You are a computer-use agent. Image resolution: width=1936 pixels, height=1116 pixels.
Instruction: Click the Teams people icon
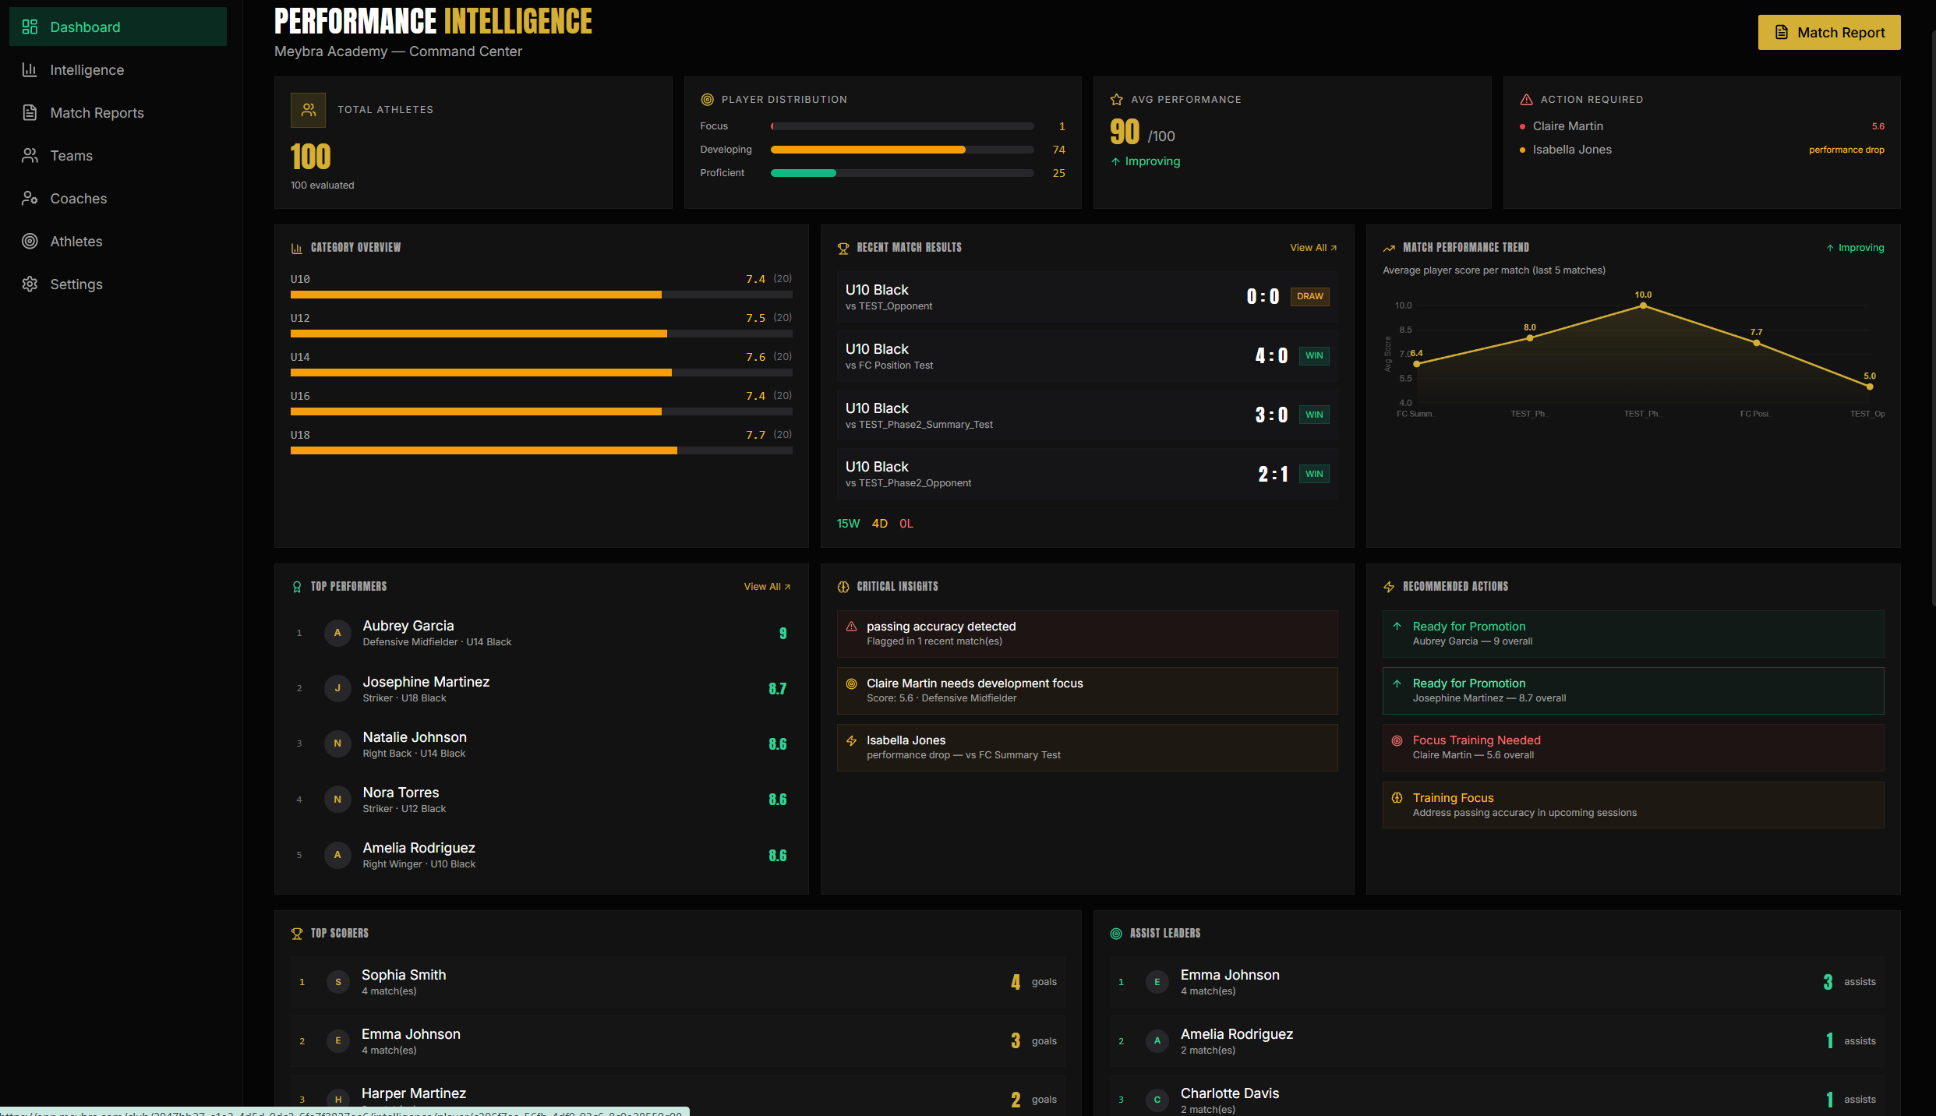(30, 156)
